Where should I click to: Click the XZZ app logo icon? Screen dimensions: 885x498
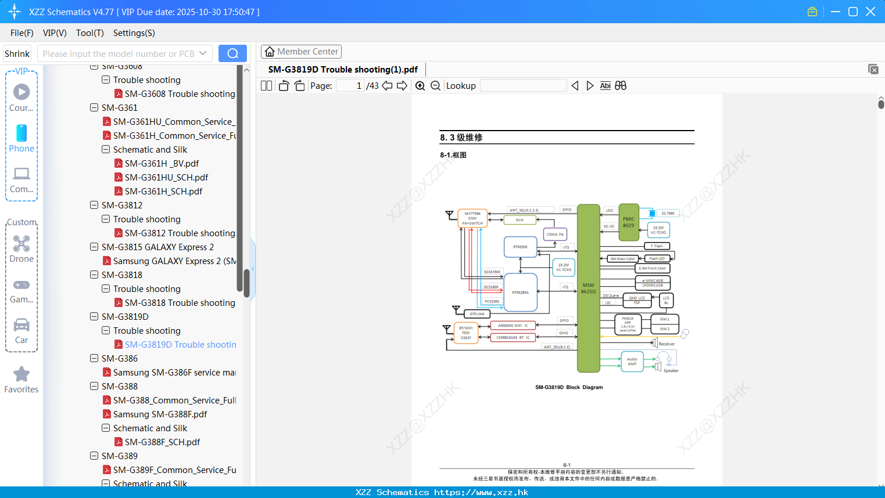click(15, 12)
